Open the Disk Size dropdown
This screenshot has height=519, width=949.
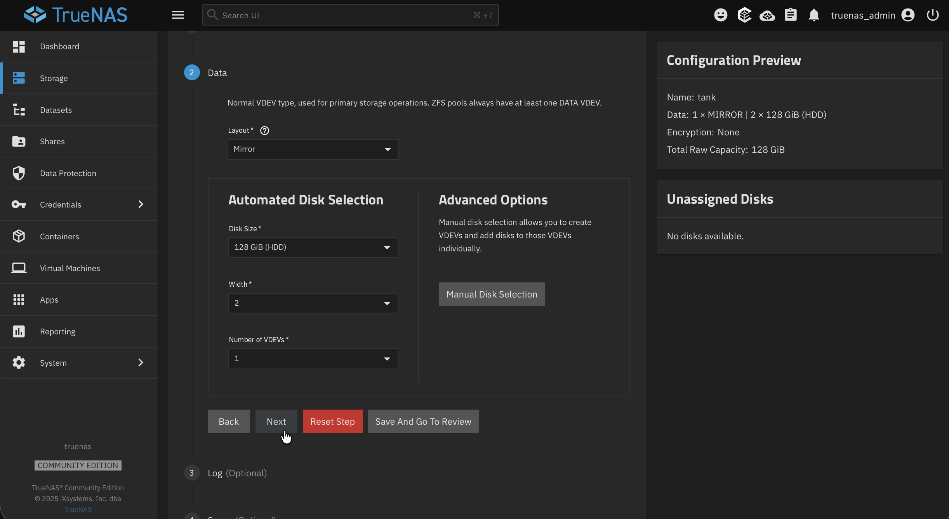(x=313, y=247)
